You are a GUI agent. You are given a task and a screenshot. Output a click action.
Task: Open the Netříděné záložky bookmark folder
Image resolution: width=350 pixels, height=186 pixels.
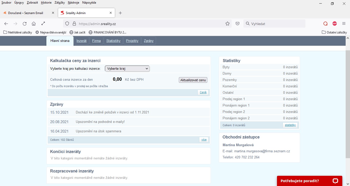18,32
